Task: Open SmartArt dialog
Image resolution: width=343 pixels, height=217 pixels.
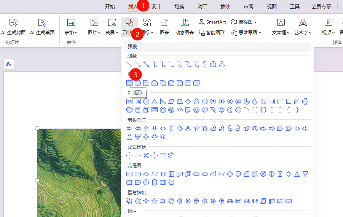Action: [x=212, y=22]
